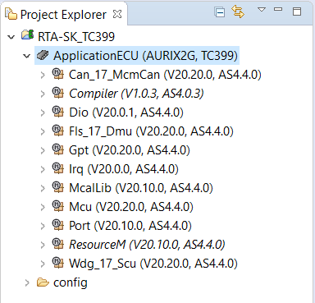Open the View Menu dropdown triangle
Viewport: 315px width, 303px height.
(262, 10)
